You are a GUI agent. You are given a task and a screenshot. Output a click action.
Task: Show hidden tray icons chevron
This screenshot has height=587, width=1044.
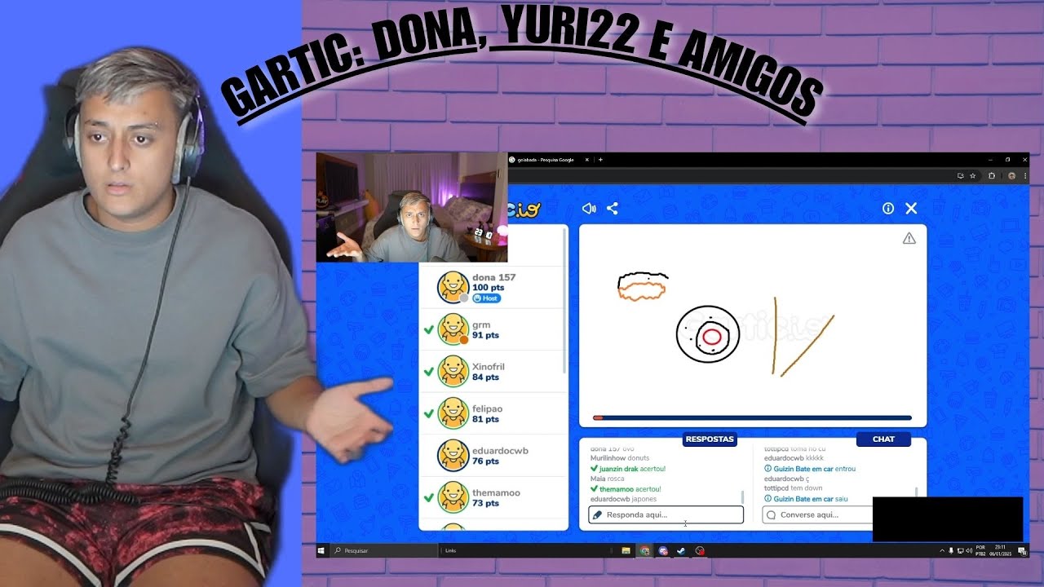click(x=942, y=551)
